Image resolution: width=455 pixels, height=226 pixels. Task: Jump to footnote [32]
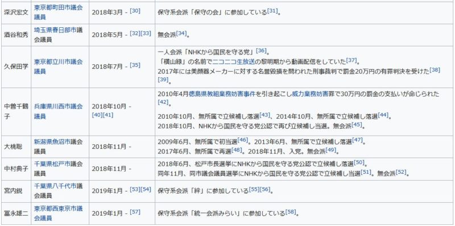tap(135, 33)
